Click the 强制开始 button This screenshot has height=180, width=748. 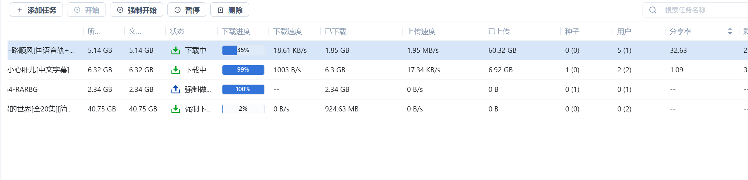[136, 10]
